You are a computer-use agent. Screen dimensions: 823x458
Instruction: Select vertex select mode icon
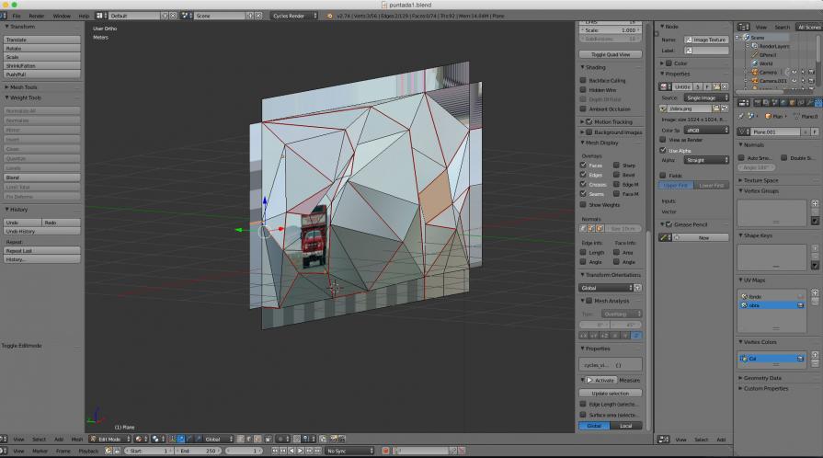point(239,439)
